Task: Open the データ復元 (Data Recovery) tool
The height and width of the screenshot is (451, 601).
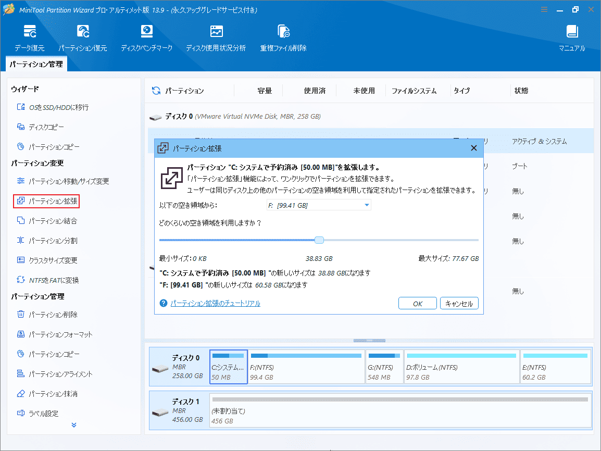Action: [30, 39]
